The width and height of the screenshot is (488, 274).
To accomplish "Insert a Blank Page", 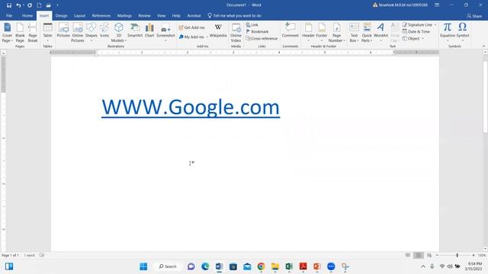I will 20,32.
